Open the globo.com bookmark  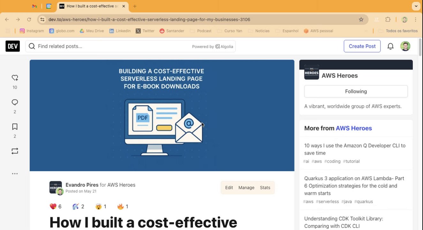[x=62, y=31]
